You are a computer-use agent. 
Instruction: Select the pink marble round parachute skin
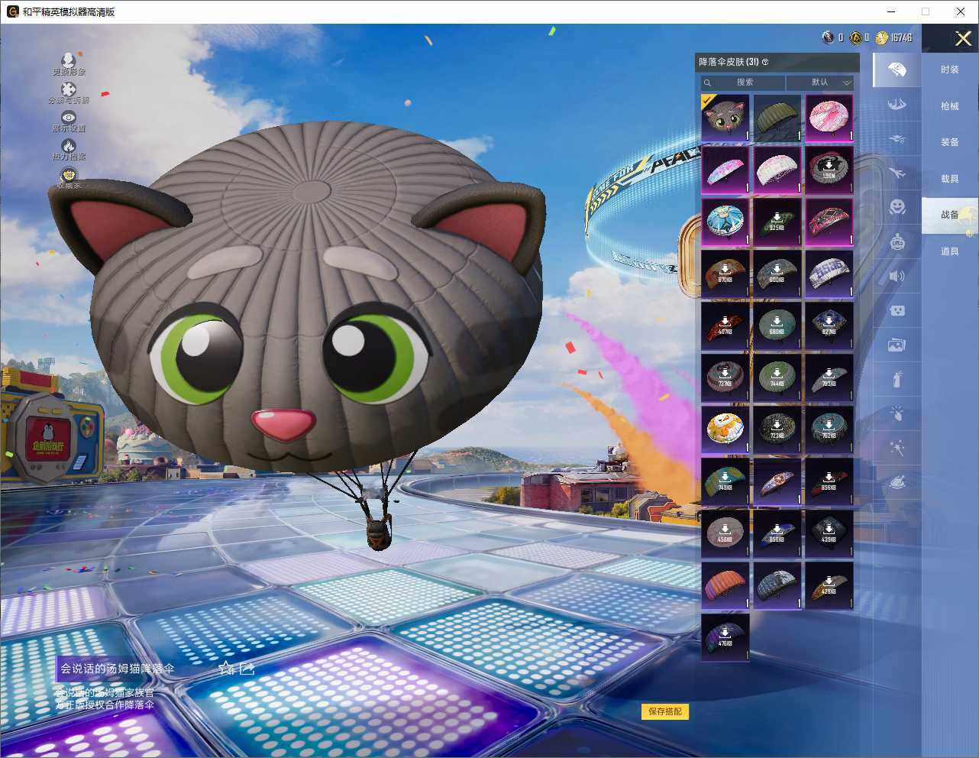829,118
